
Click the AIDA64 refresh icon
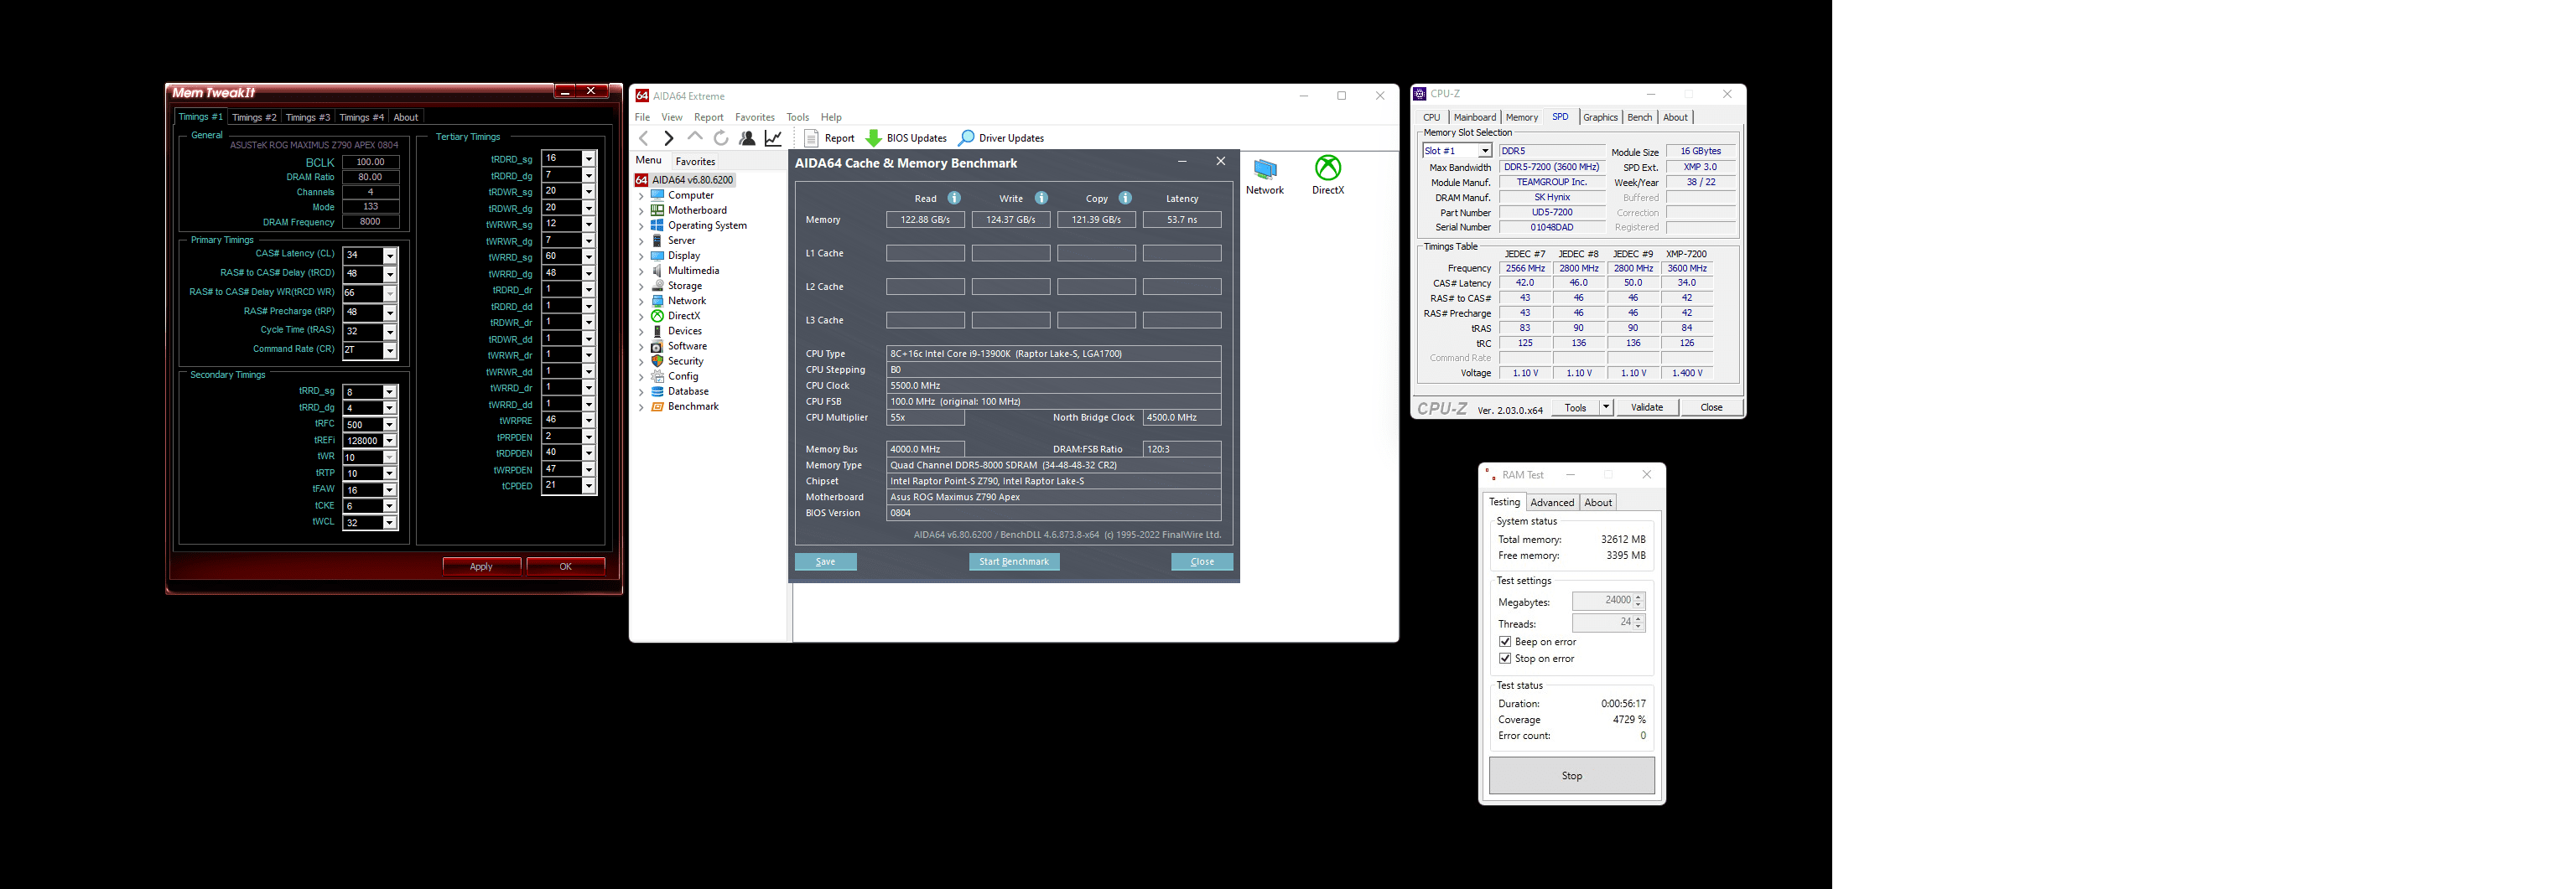721,138
